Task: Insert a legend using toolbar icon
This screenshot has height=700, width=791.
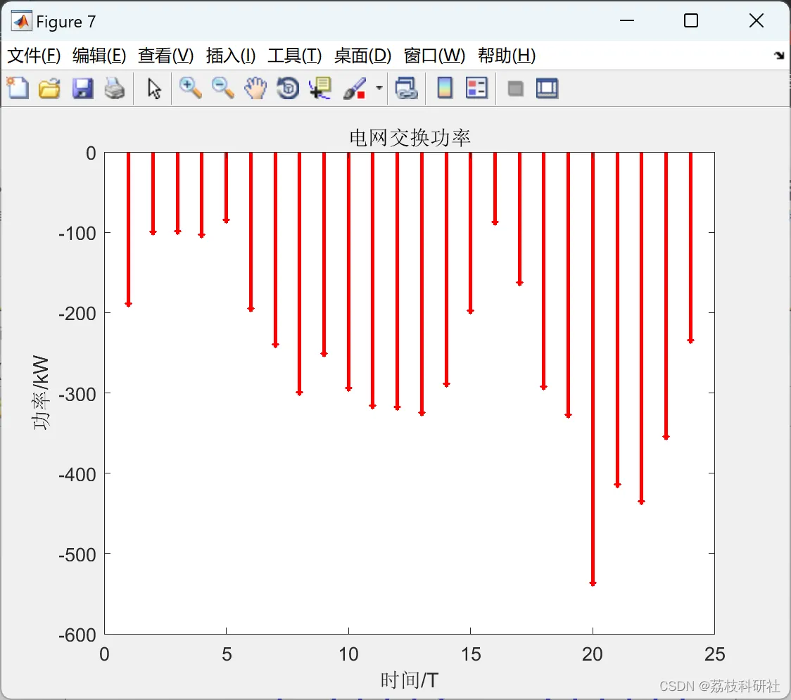Action: tap(476, 88)
